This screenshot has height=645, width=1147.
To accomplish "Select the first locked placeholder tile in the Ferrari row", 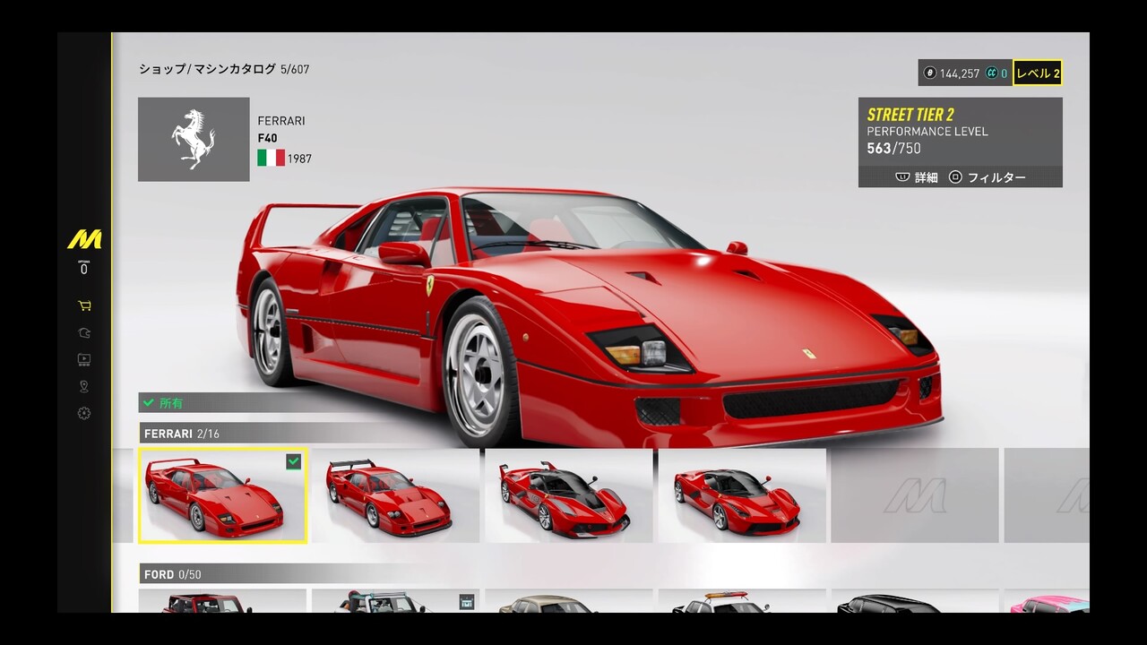I will coord(915,495).
